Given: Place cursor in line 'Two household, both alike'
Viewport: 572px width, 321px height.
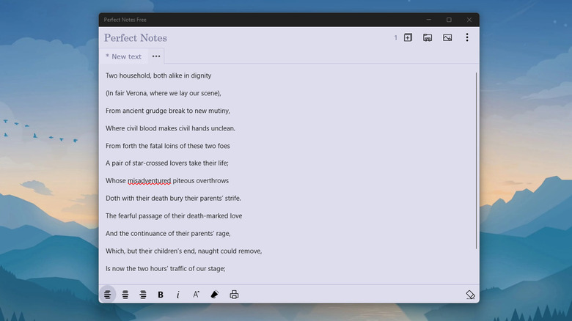Looking at the screenshot, I should click(158, 75).
